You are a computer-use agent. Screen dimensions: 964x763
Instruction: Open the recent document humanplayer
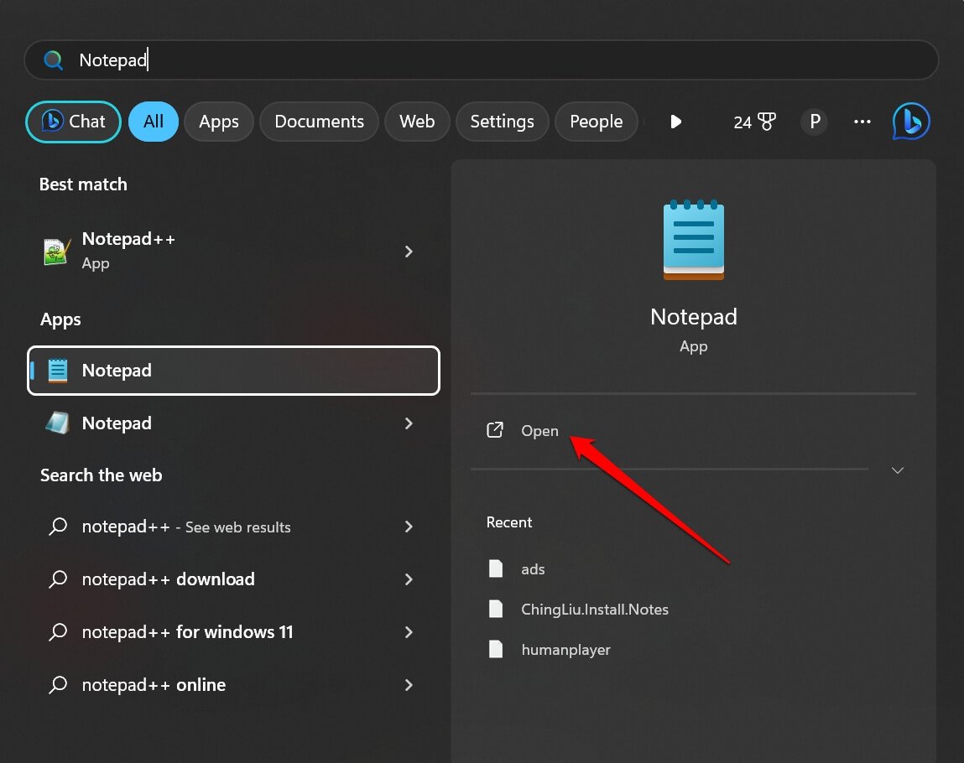click(x=565, y=649)
